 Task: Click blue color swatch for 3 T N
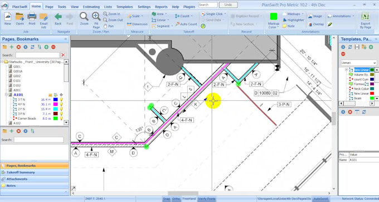pos(56,100)
